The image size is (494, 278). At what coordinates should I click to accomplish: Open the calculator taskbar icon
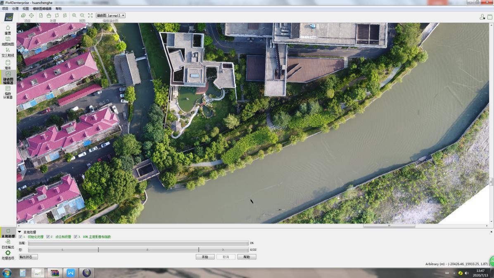pyautogui.click(x=23, y=273)
